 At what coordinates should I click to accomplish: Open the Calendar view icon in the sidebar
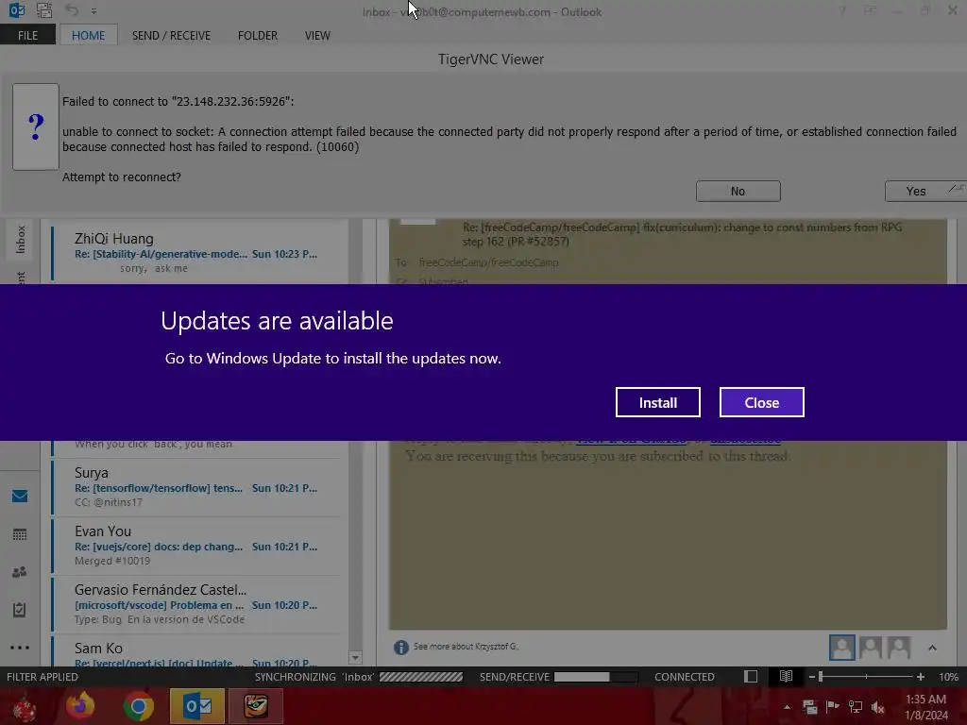point(20,534)
